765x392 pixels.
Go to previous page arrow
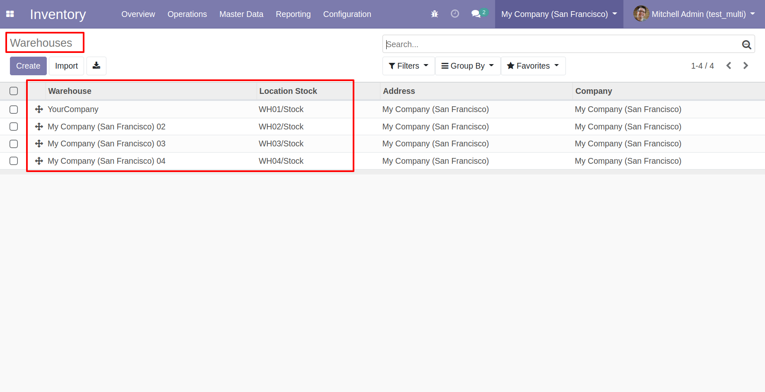[x=729, y=66]
